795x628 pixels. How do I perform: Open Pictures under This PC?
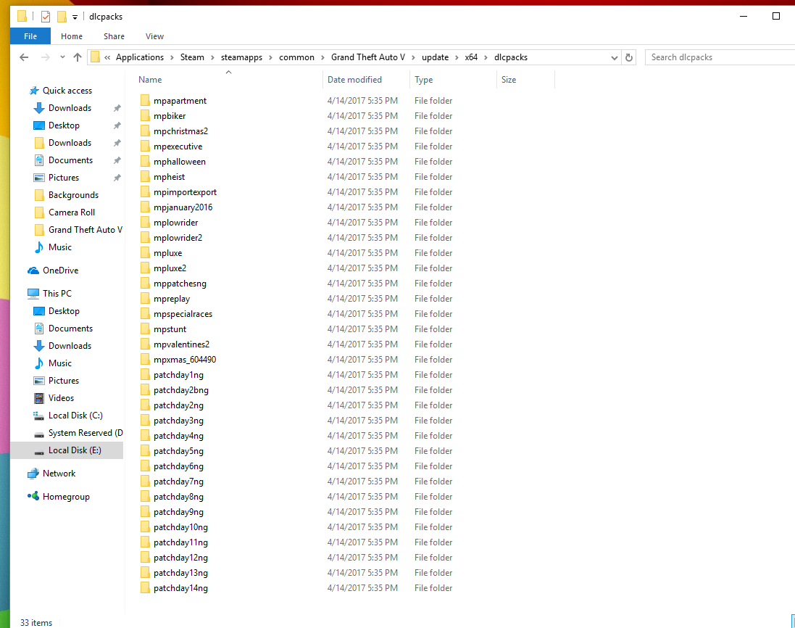(x=64, y=381)
